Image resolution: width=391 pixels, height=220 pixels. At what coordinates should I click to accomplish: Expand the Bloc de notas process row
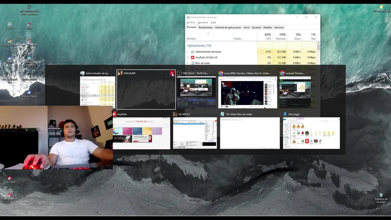(x=188, y=63)
